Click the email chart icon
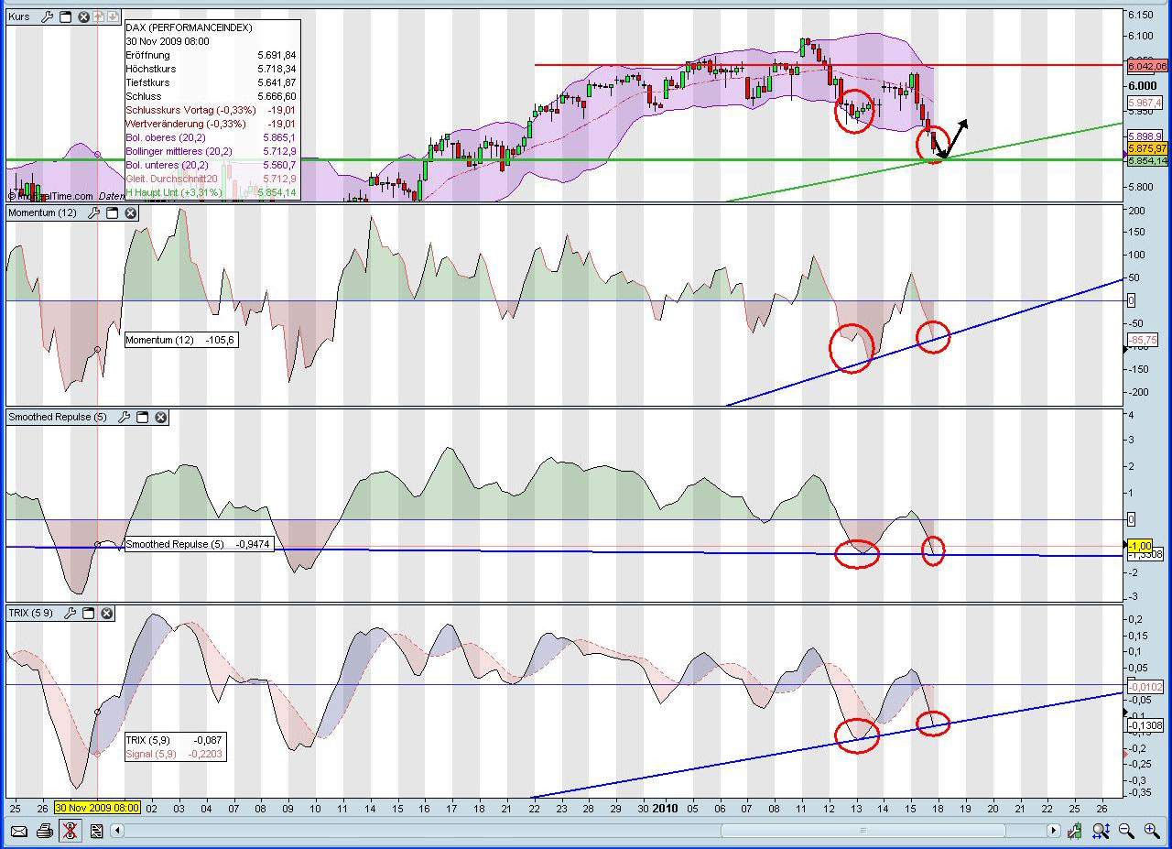 (x=19, y=832)
